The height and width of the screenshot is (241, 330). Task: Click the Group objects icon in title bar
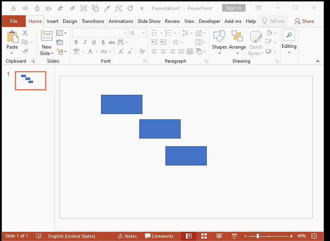(x=84, y=8)
